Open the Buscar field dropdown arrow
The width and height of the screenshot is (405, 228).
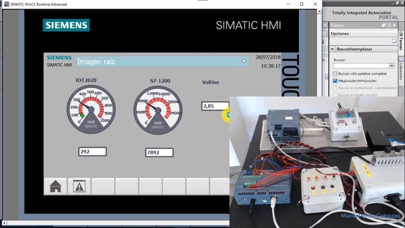click(392, 66)
